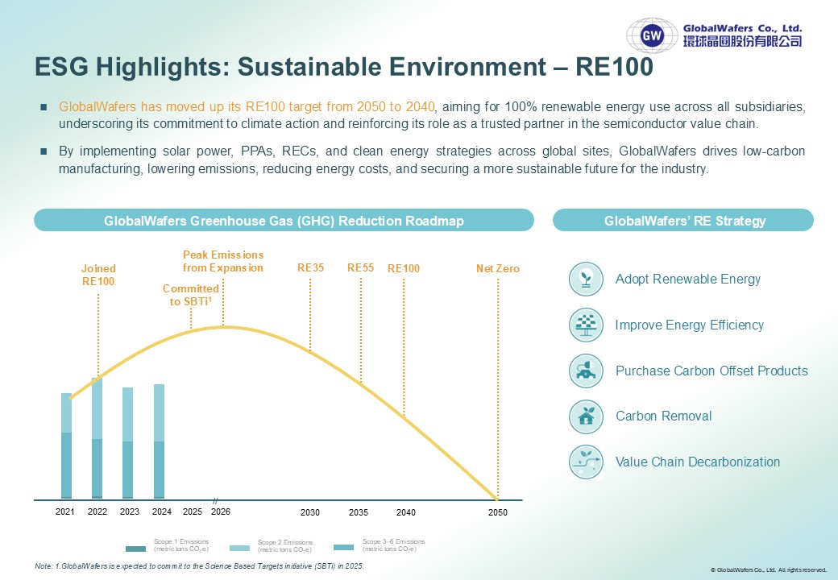Click the Scope 3-6 Emissions legend swatch

pyautogui.click(x=343, y=547)
